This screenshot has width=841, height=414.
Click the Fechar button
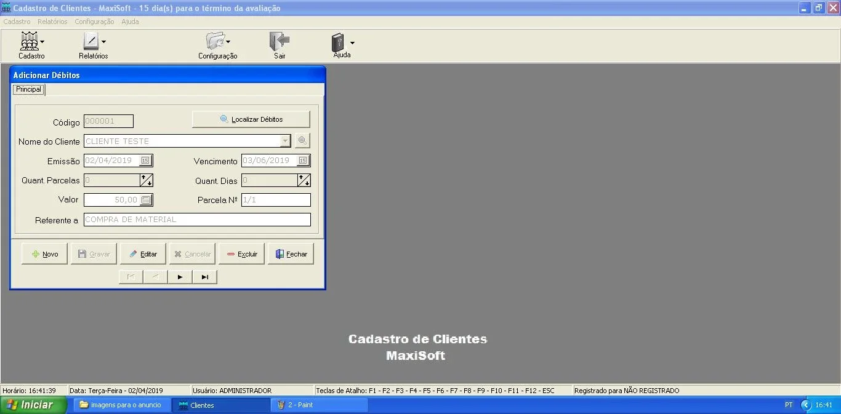click(291, 254)
